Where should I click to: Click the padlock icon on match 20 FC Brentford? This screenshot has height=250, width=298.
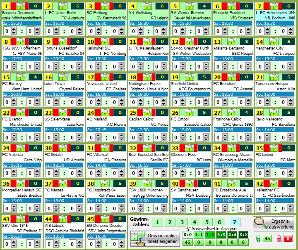pos(231,77)
